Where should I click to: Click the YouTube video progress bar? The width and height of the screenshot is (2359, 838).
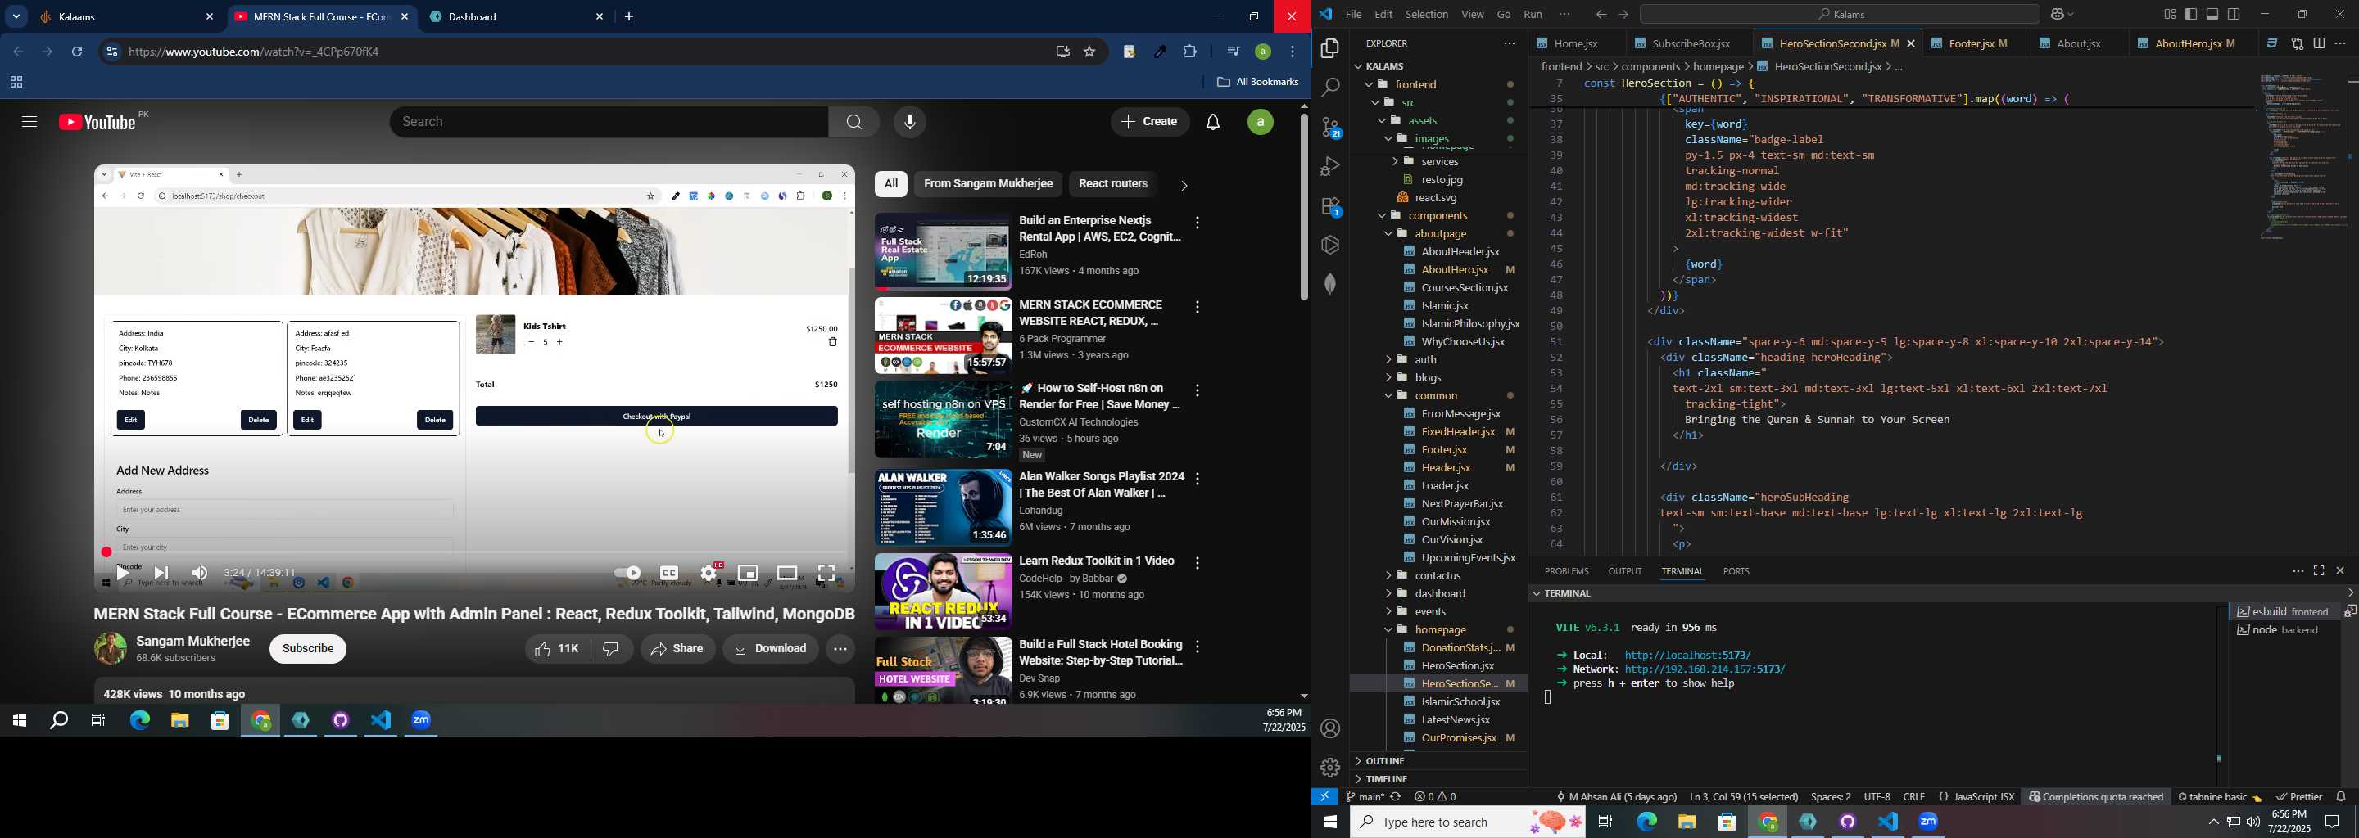pos(474,552)
